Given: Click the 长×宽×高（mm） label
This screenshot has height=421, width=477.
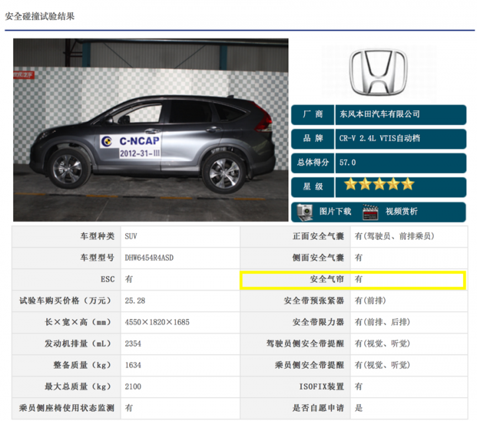Looking at the screenshot, I should click(x=78, y=322).
